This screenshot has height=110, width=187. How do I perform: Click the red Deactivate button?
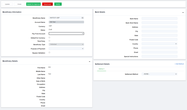(x=47, y=4)
